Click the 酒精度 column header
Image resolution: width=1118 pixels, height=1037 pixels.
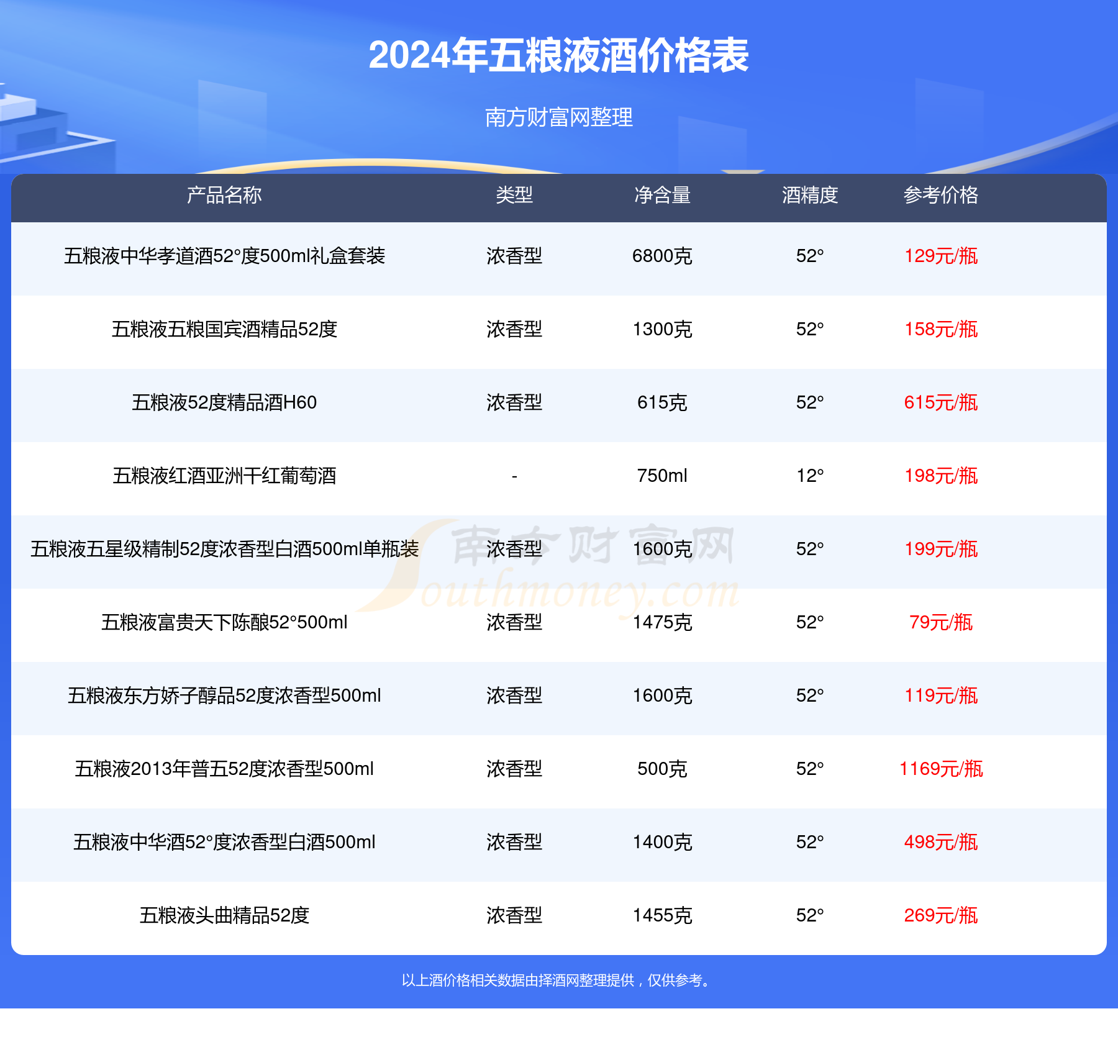[810, 195]
